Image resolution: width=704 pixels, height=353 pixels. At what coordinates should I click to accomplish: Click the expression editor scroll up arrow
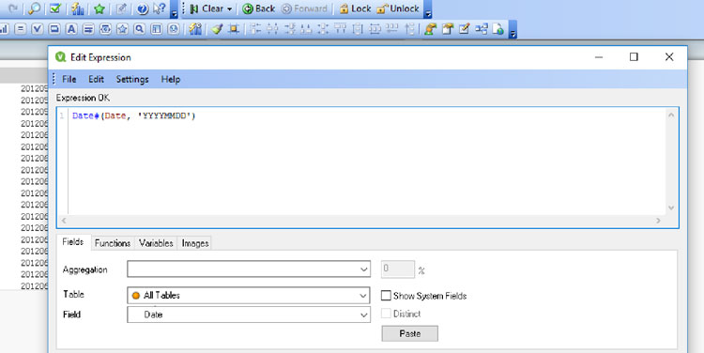click(671, 115)
